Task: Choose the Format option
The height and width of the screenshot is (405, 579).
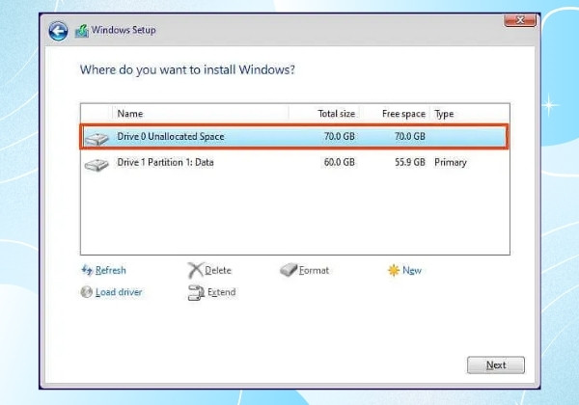Action: coord(314,270)
